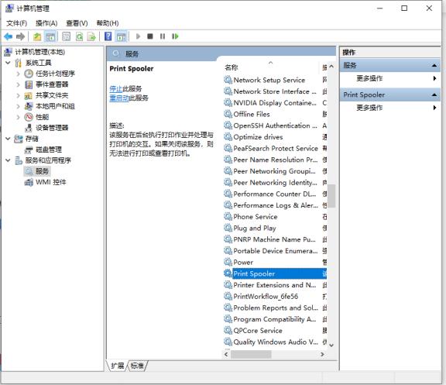446x385 pixels.
Task: Open the 操作(A) menu
Action: [x=46, y=23]
